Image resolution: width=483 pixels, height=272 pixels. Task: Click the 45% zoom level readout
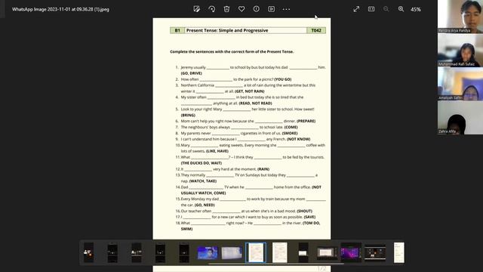pos(416,9)
